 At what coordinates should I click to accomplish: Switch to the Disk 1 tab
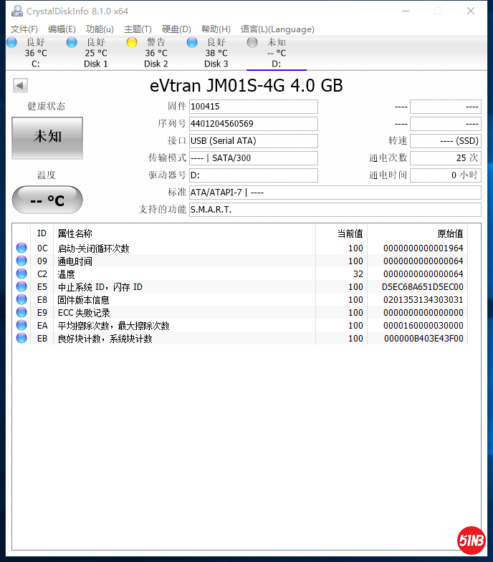click(96, 53)
